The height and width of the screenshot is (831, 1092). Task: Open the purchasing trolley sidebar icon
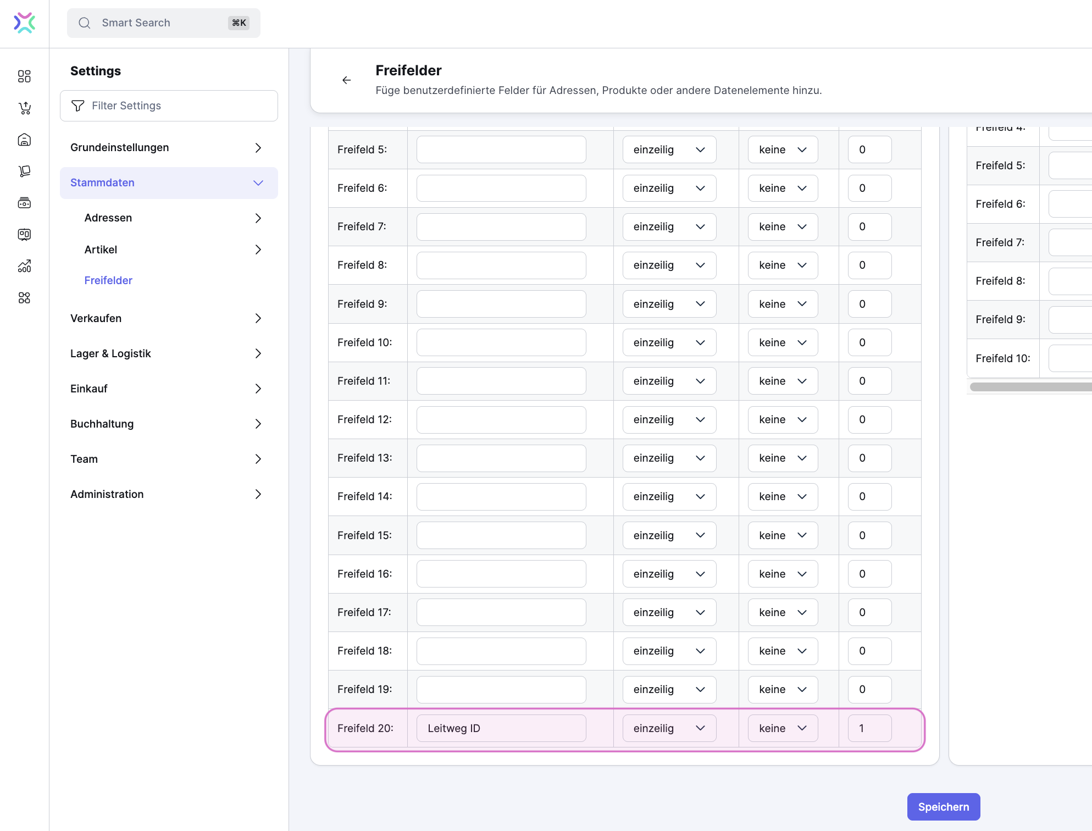coord(24,171)
